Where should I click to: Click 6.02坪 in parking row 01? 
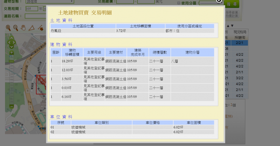(194, 127)
